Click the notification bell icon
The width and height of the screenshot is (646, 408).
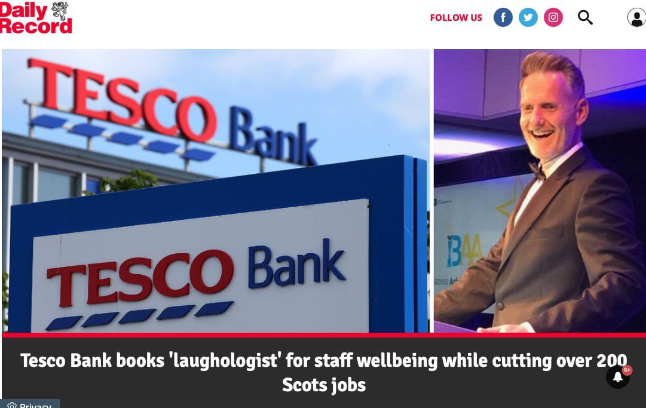(617, 377)
